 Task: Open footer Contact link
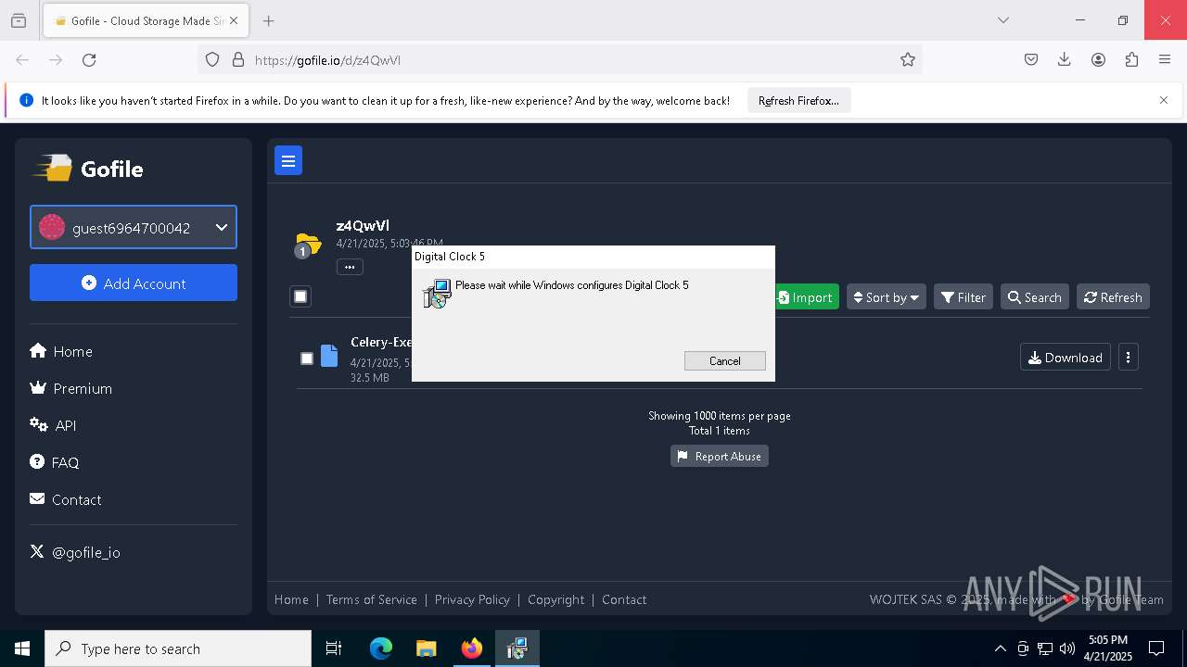click(624, 599)
